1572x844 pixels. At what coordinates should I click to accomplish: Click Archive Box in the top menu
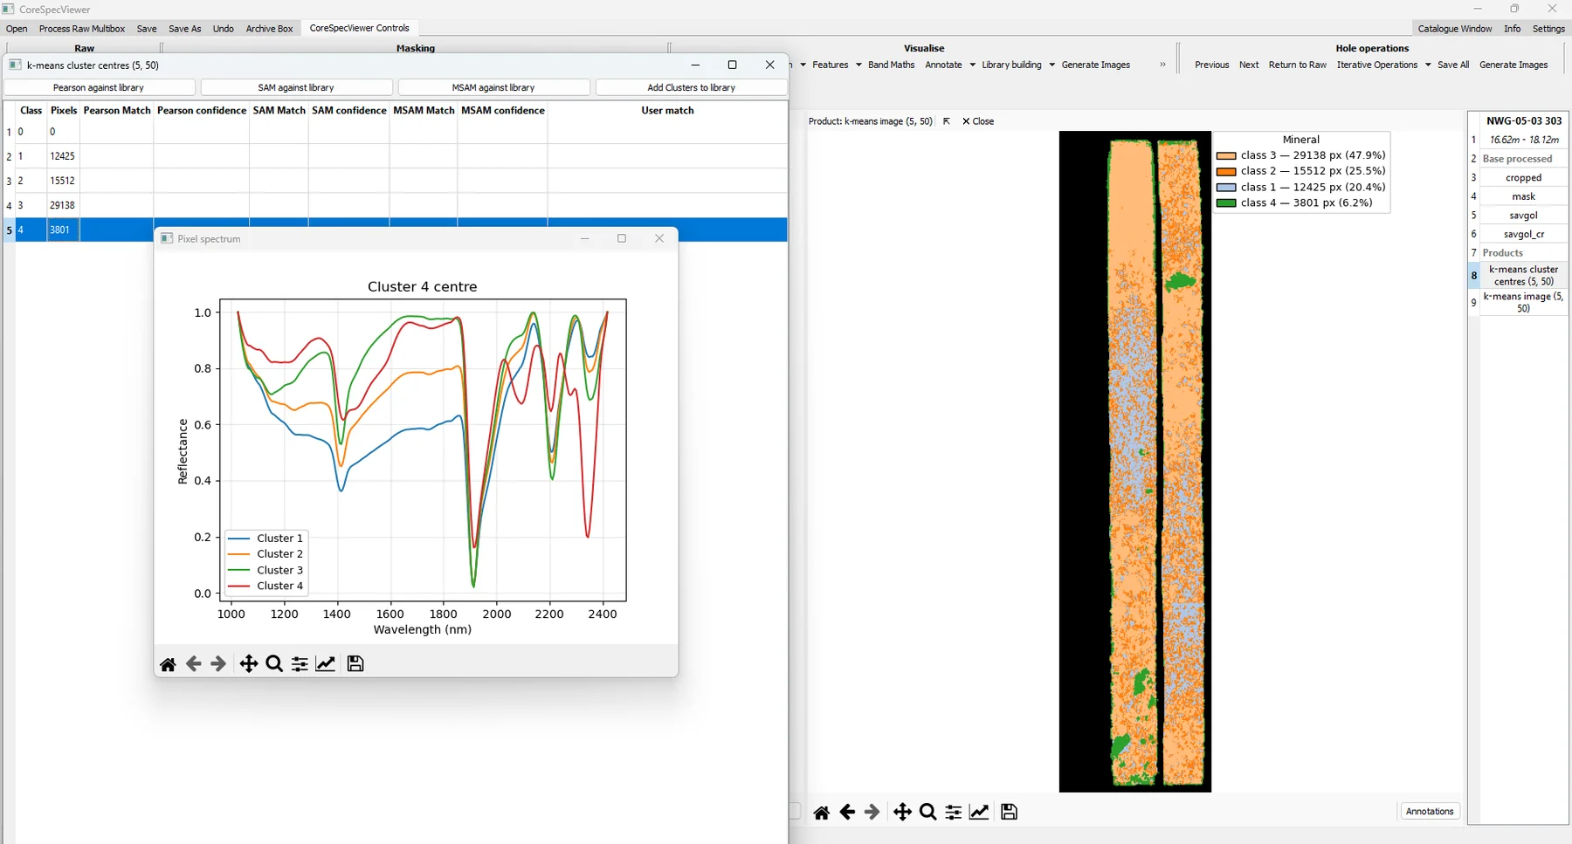point(269,29)
